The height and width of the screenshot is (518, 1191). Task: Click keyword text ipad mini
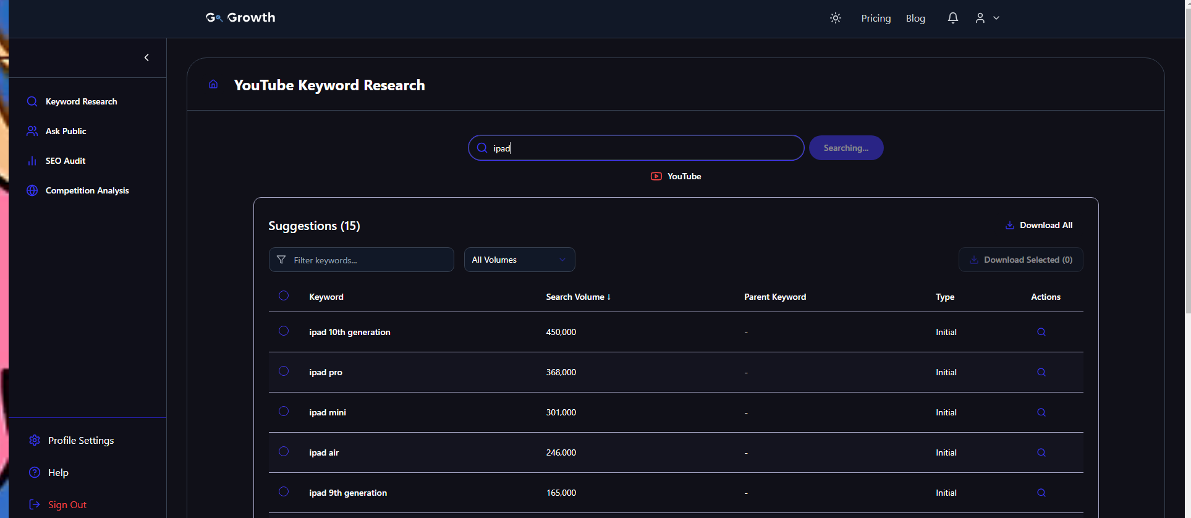[328, 412]
